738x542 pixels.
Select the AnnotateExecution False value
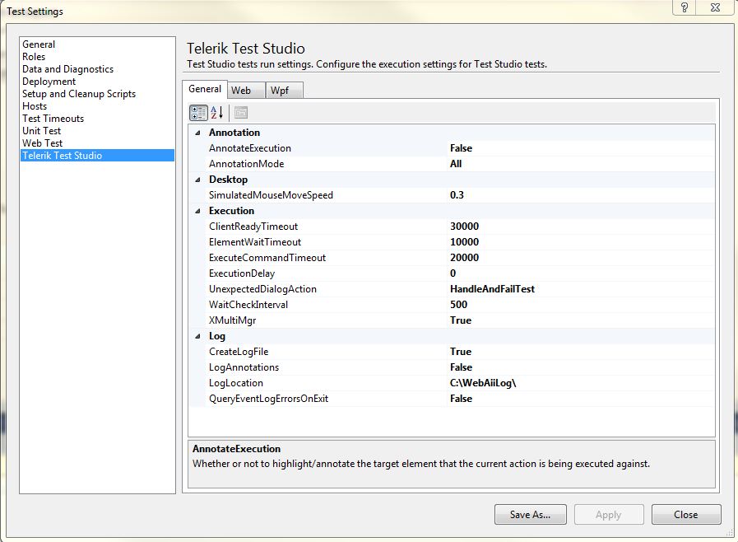pyautogui.click(x=462, y=148)
